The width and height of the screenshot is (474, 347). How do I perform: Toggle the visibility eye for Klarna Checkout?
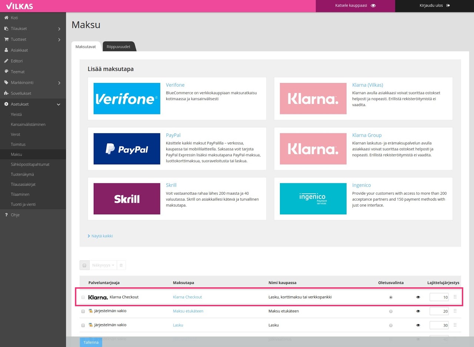[x=418, y=297]
